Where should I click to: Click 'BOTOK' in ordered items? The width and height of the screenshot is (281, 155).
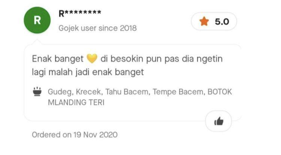pyautogui.click(x=220, y=92)
